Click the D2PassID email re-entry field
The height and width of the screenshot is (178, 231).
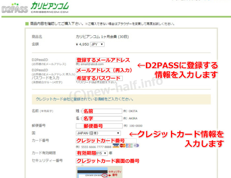tap(99, 70)
